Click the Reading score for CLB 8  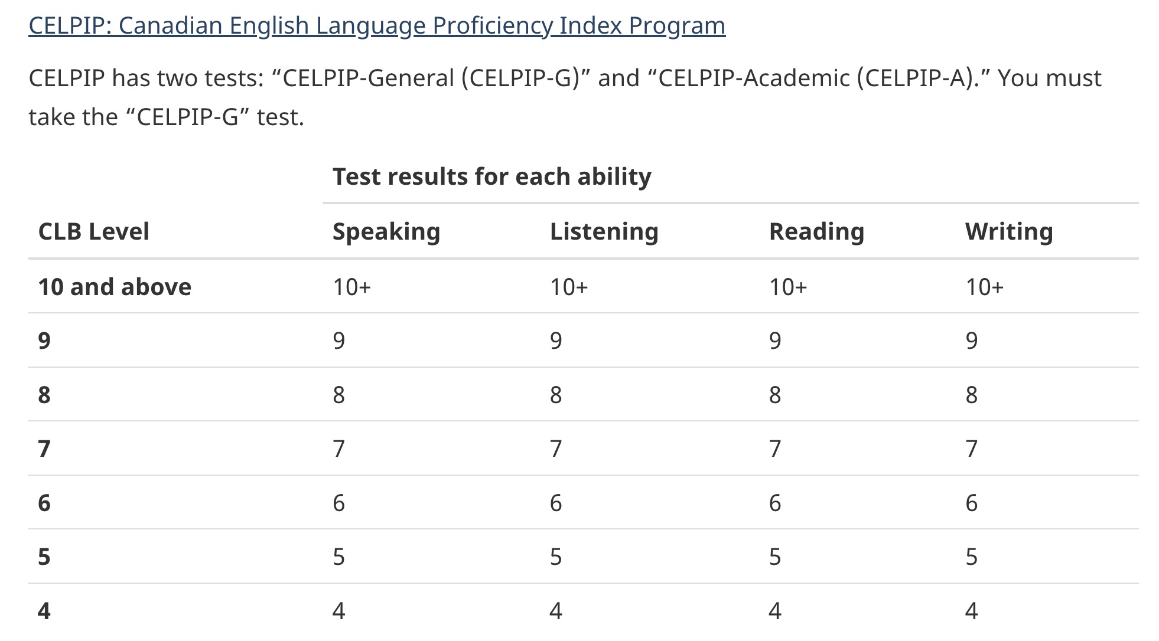click(775, 395)
